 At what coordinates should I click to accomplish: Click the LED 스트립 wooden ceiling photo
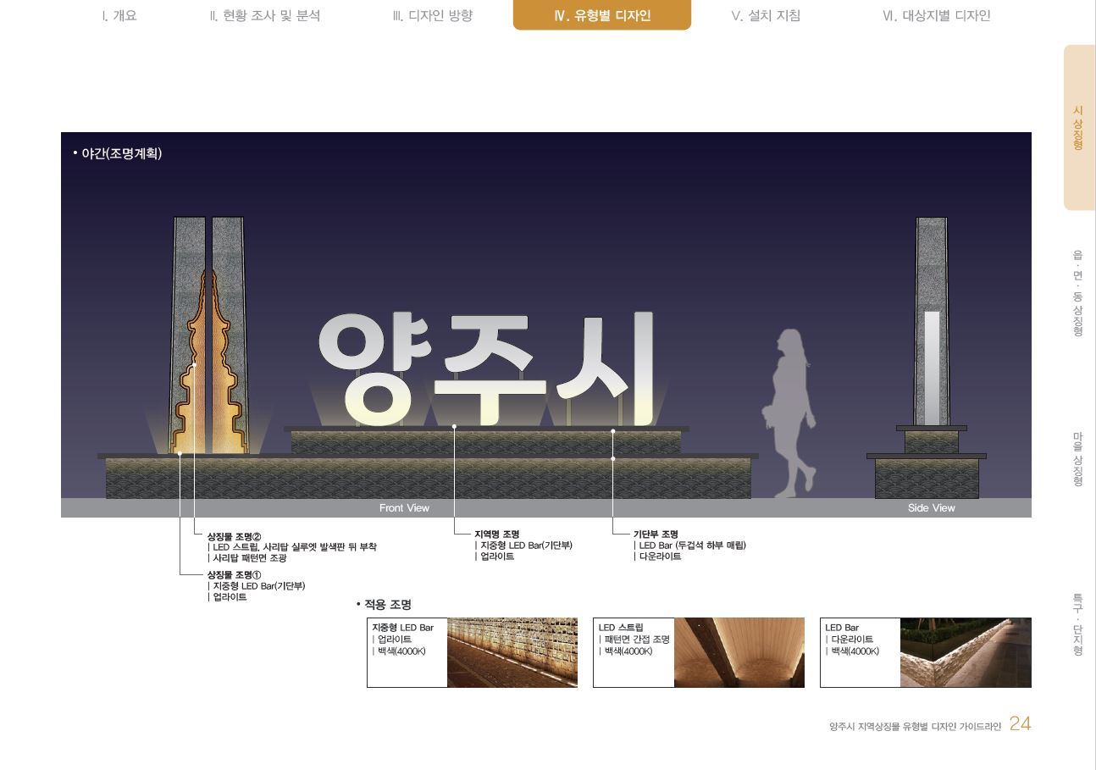tap(739, 652)
